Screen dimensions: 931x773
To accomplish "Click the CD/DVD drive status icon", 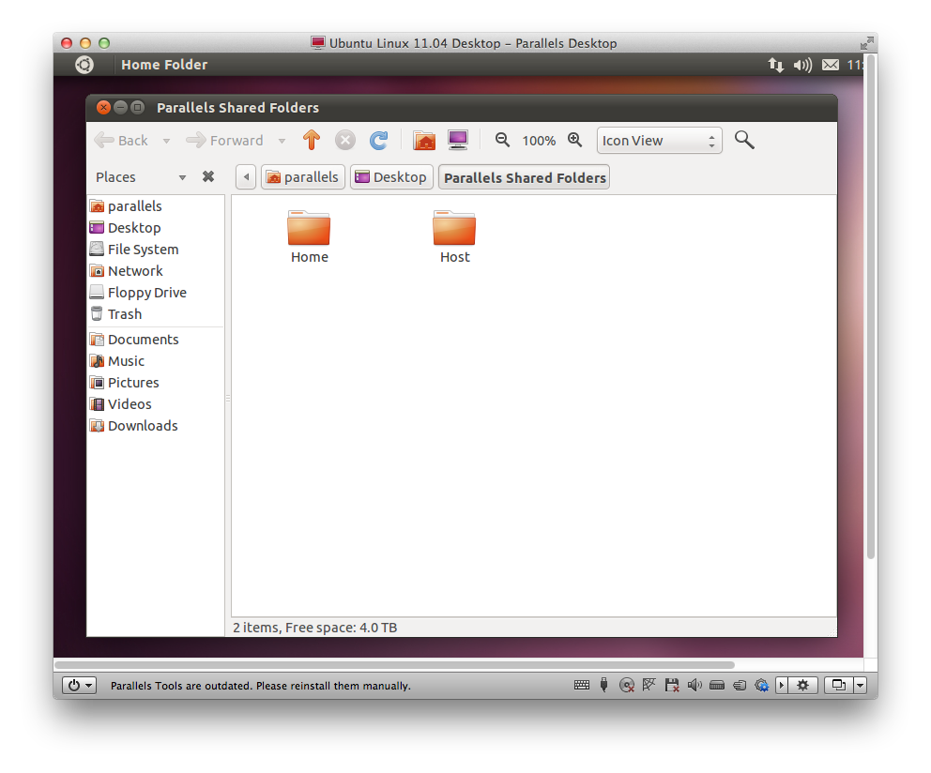I will (x=626, y=686).
